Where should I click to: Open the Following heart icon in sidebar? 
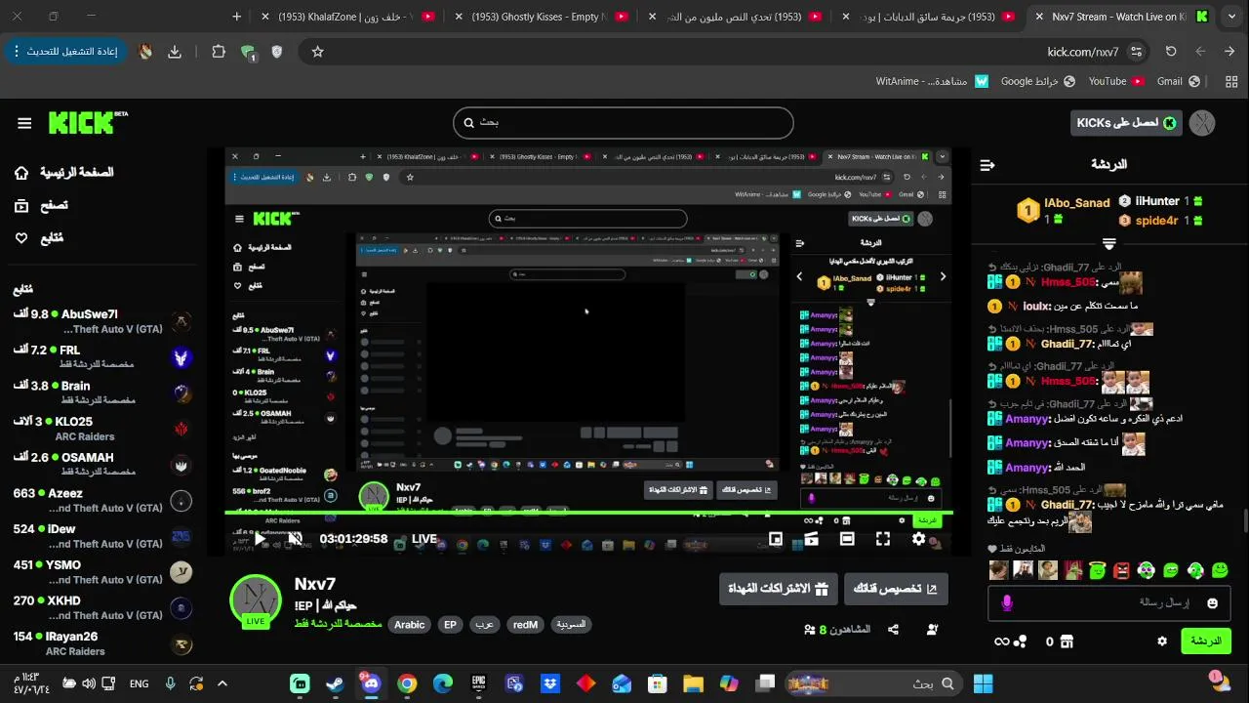pyautogui.click(x=21, y=238)
